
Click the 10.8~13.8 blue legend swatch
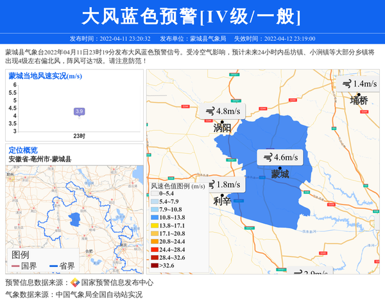pos(155,218)
